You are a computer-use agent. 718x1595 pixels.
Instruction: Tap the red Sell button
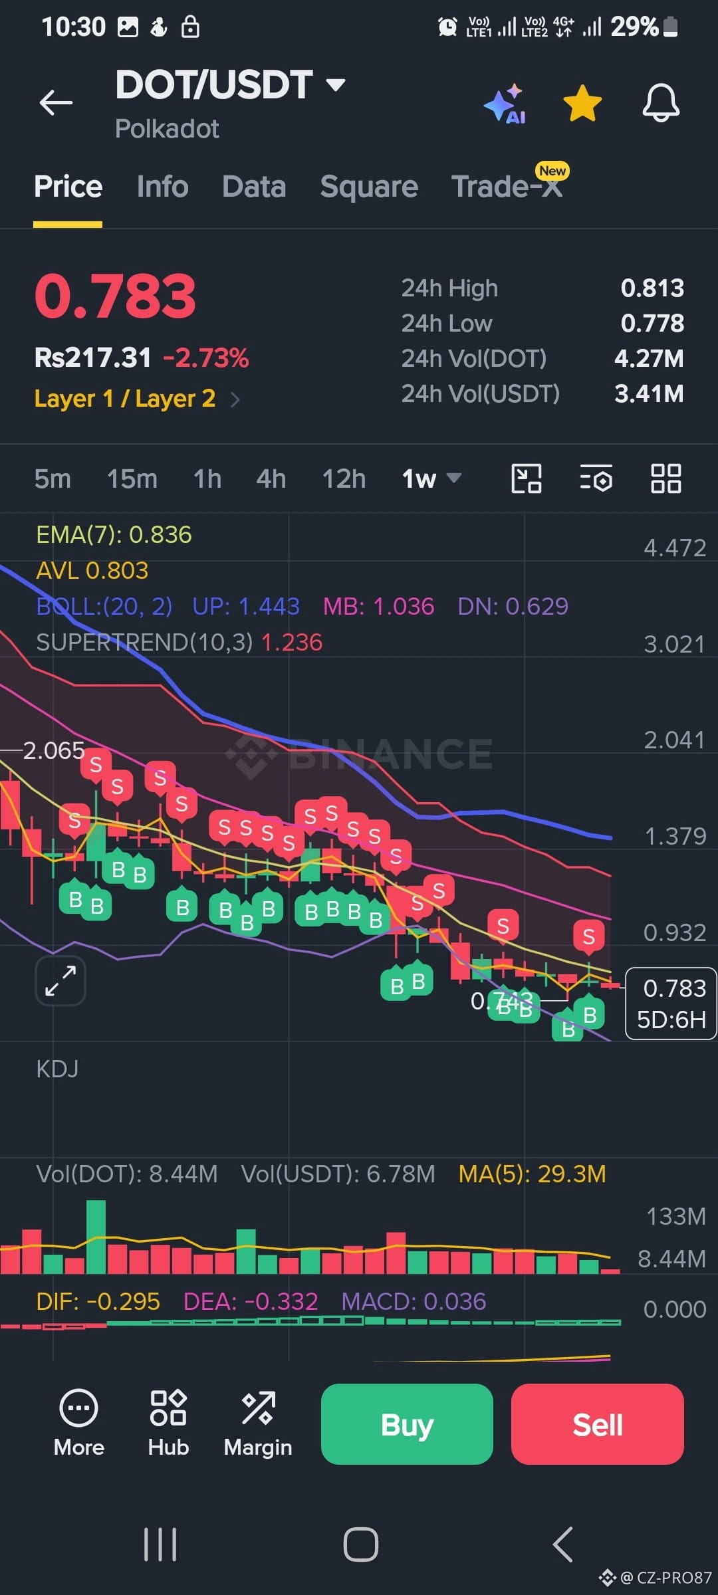(x=598, y=1424)
